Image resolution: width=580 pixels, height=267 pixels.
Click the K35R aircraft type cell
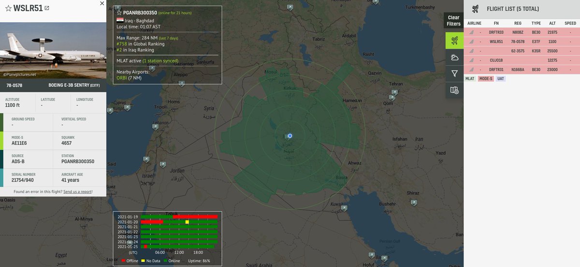click(536, 51)
